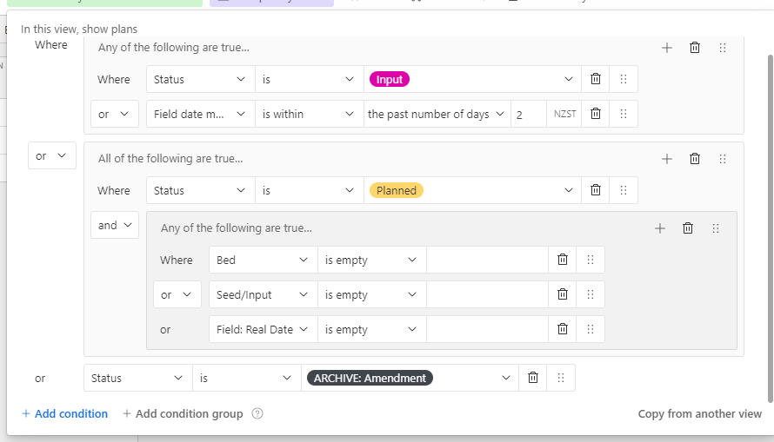Open 'is empty' operator dropdown for Bed
This screenshot has width=774, height=442.
pyautogui.click(x=371, y=260)
